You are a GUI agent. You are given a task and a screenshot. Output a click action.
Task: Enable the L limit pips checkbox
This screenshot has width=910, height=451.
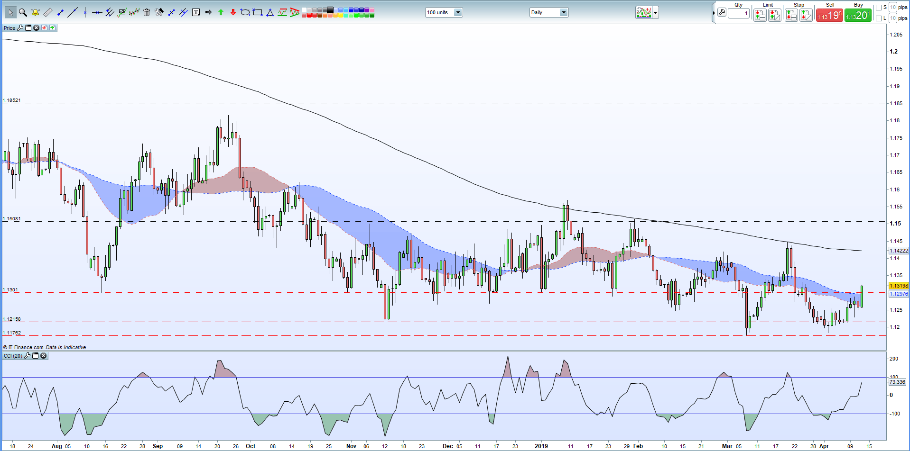(879, 18)
